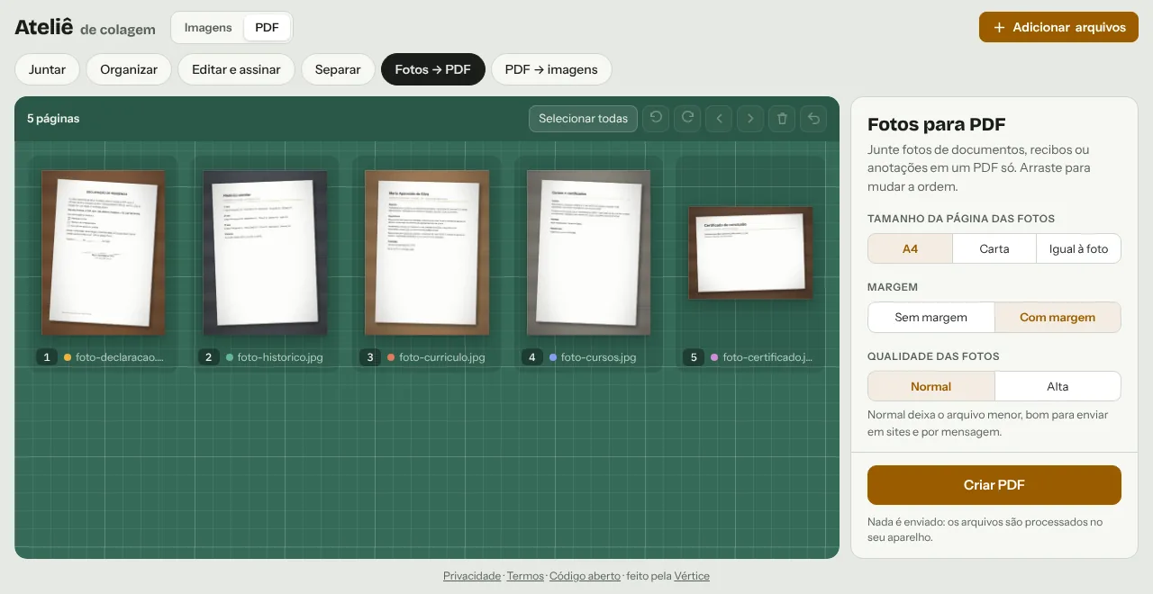This screenshot has width=1153, height=594.
Task: Open the Editar e assinar tab
Action: click(x=236, y=69)
